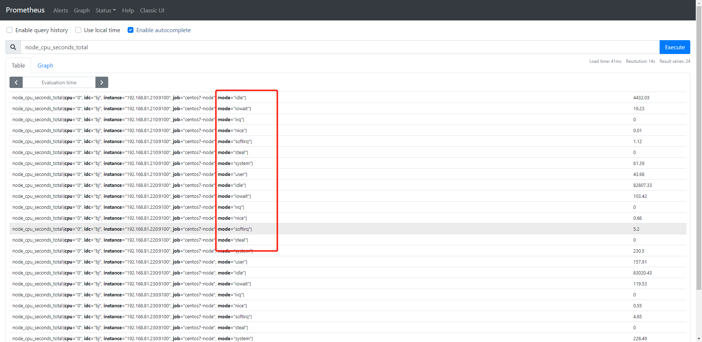The width and height of the screenshot is (702, 342).
Task: Switch to the Graph results tab
Action: 45,65
